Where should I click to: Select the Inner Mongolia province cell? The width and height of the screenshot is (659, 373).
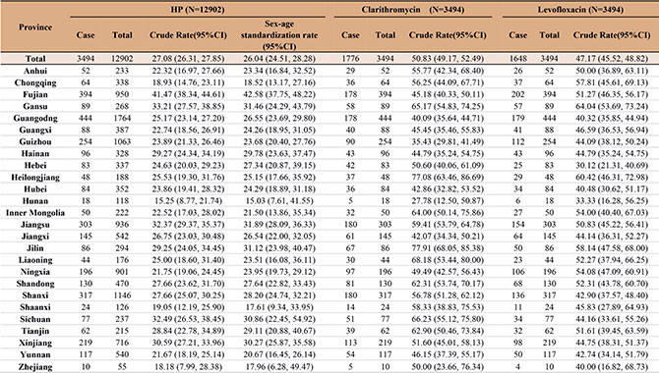tap(35, 213)
